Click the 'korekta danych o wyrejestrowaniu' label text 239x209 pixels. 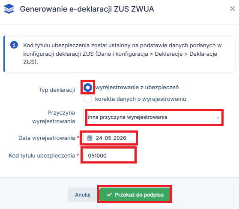[x=140, y=99]
